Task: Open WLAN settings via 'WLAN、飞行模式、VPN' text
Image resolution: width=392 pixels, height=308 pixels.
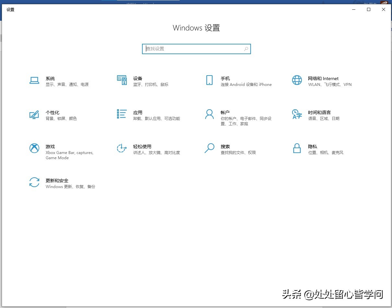Action: point(330,84)
